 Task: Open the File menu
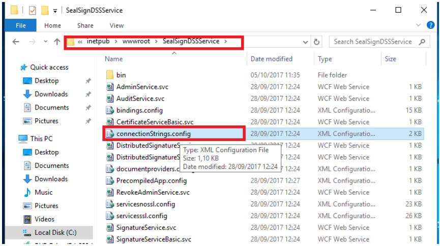(21, 25)
